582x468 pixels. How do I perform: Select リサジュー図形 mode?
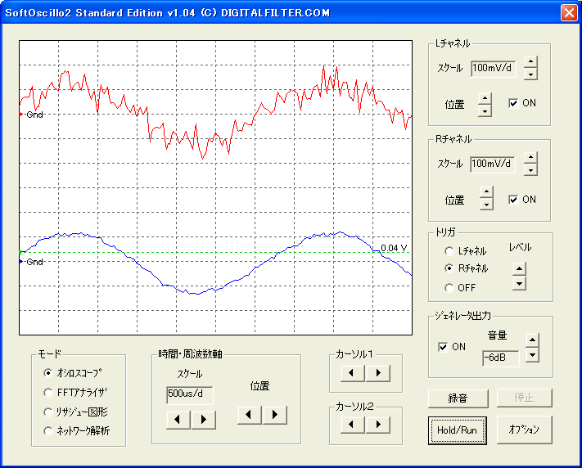[x=47, y=412]
